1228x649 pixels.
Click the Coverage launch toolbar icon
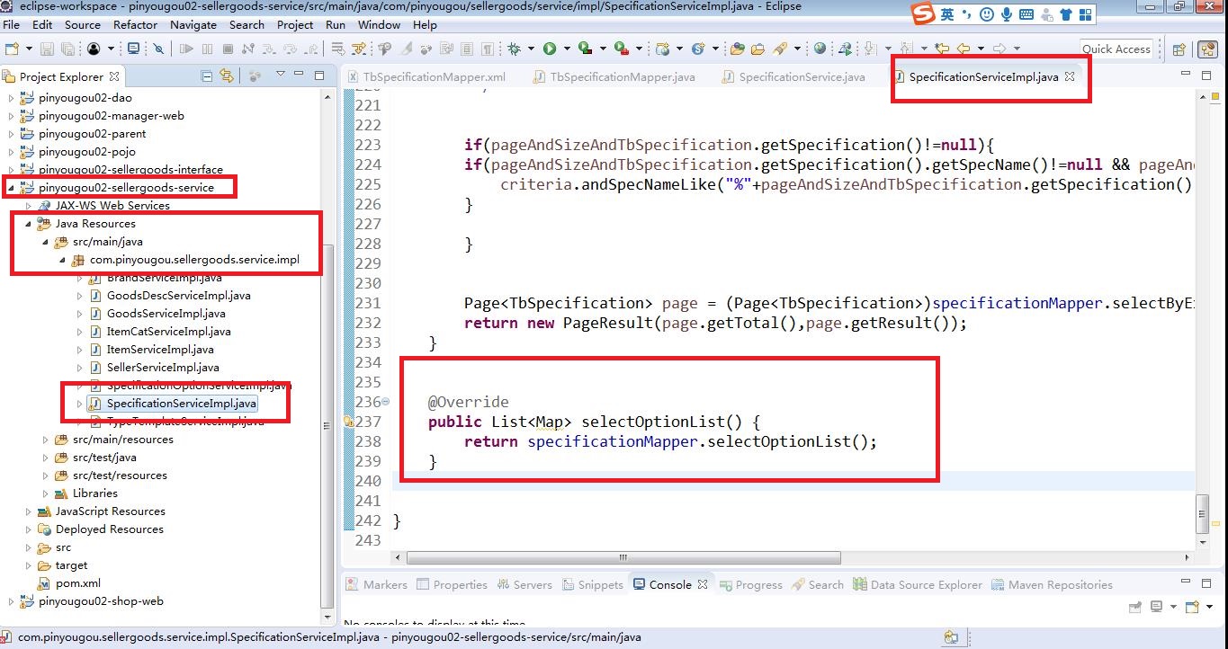(586, 49)
